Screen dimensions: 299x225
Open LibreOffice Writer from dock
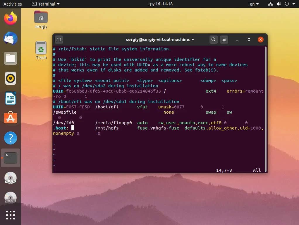pos(11,98)
